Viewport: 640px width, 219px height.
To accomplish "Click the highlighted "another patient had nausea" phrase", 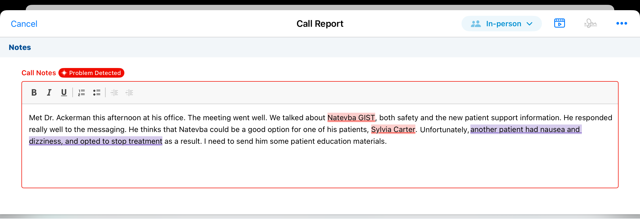I will (x=526, y=130).
